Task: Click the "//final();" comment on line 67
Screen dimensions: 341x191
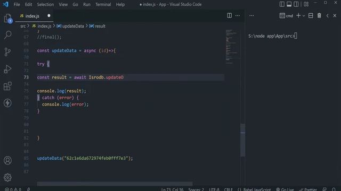Action: (x=49, y=37)
